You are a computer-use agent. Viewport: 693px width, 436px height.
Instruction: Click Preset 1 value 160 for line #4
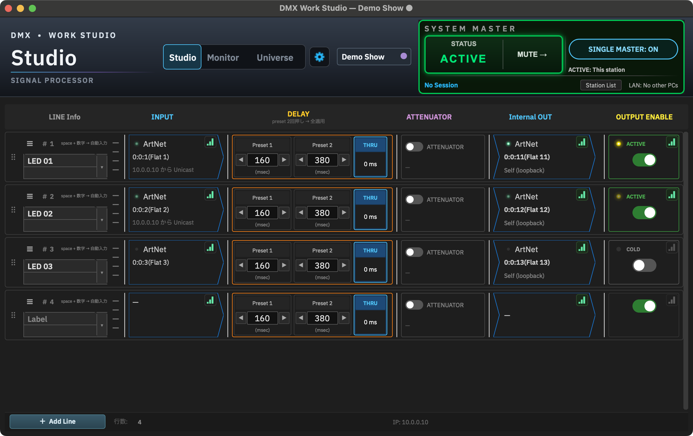(x=262, y=318)
